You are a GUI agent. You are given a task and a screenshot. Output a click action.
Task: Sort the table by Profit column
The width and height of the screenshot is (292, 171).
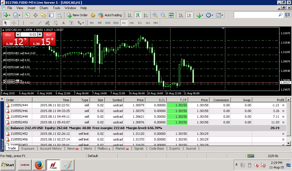point(269,100)
